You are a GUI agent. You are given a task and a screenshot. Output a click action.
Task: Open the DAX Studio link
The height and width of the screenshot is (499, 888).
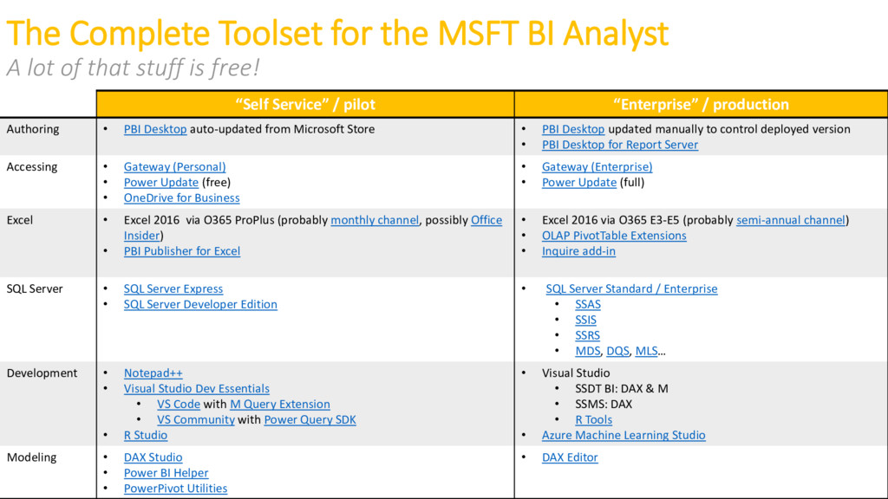click(x=153, y=457)
